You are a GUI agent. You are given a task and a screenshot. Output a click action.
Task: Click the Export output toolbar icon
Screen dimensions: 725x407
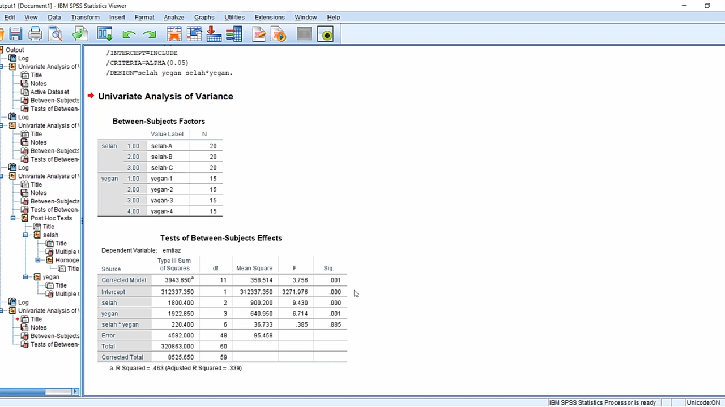tap(80, 34)
